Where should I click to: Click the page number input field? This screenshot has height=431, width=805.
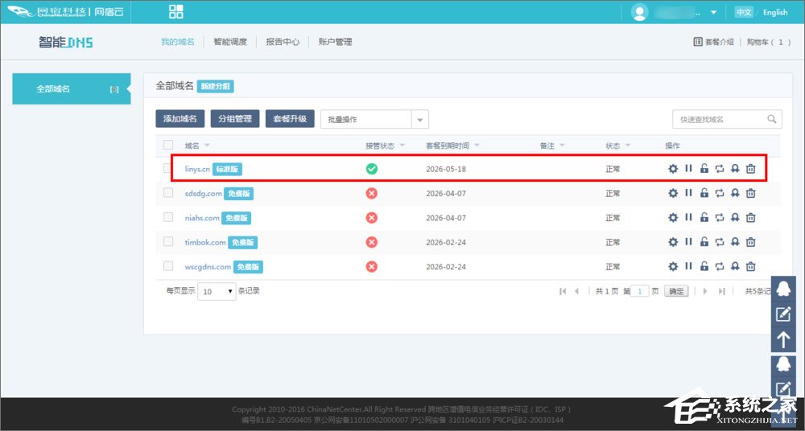pyautogui.click(x=640, y=291)
